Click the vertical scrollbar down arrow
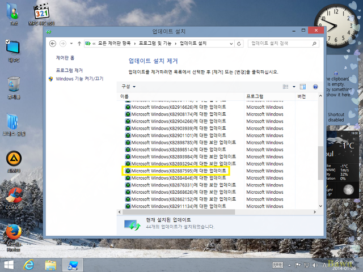 [320, 206]
